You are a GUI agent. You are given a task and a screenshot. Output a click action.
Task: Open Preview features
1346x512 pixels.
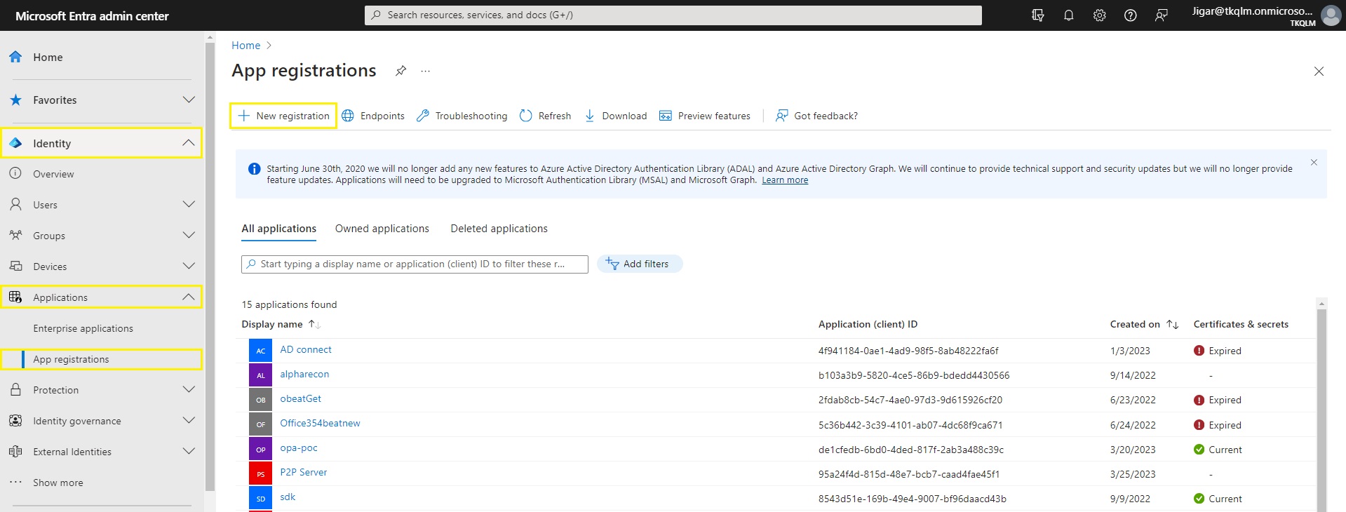point(704,116)
